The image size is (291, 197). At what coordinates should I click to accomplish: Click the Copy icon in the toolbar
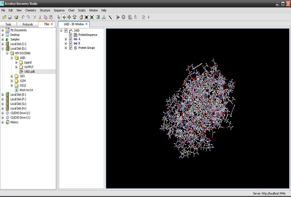coord(45,17)
